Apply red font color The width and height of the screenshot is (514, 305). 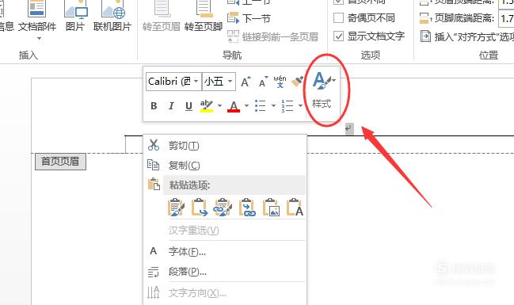(x=234, y=106)
